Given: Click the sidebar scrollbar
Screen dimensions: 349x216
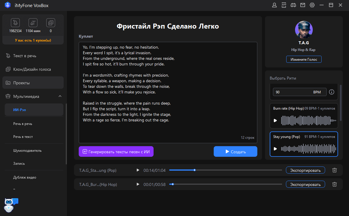Looking at the screenshot, I should pos(66,134).
